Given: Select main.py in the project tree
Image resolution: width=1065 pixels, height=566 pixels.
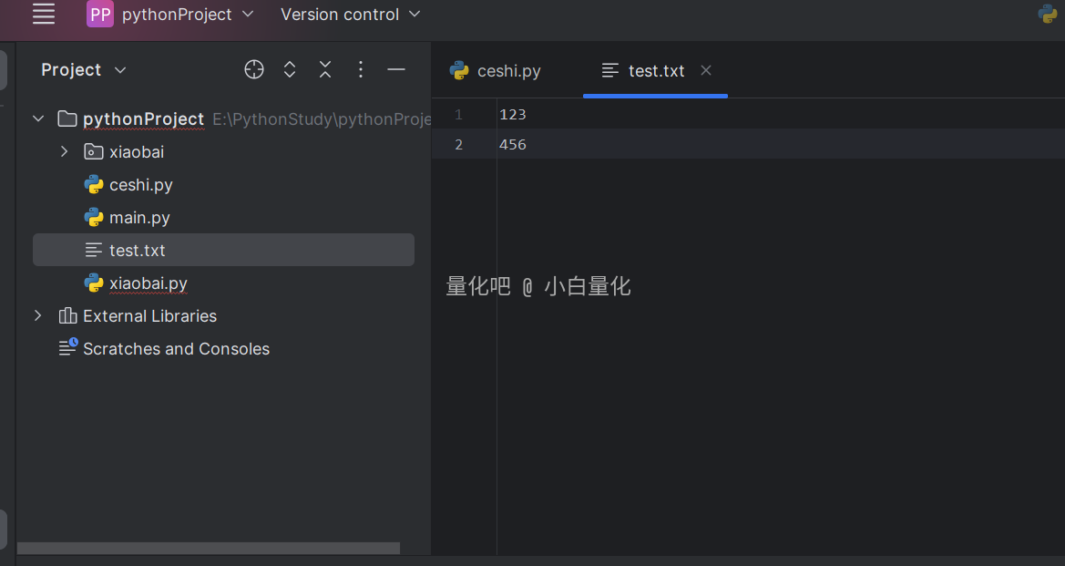Looking at the screenshot, I should pos(139,218).
